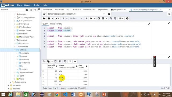This screenshot has width=172, height=97.
Task: Switch to the Dashboard tab
Action: (x=48, y=10)
